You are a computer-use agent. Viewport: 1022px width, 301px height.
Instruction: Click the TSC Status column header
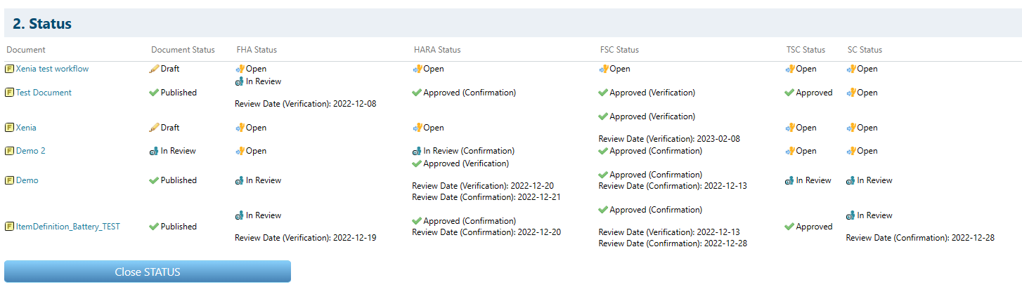point(806,50)
